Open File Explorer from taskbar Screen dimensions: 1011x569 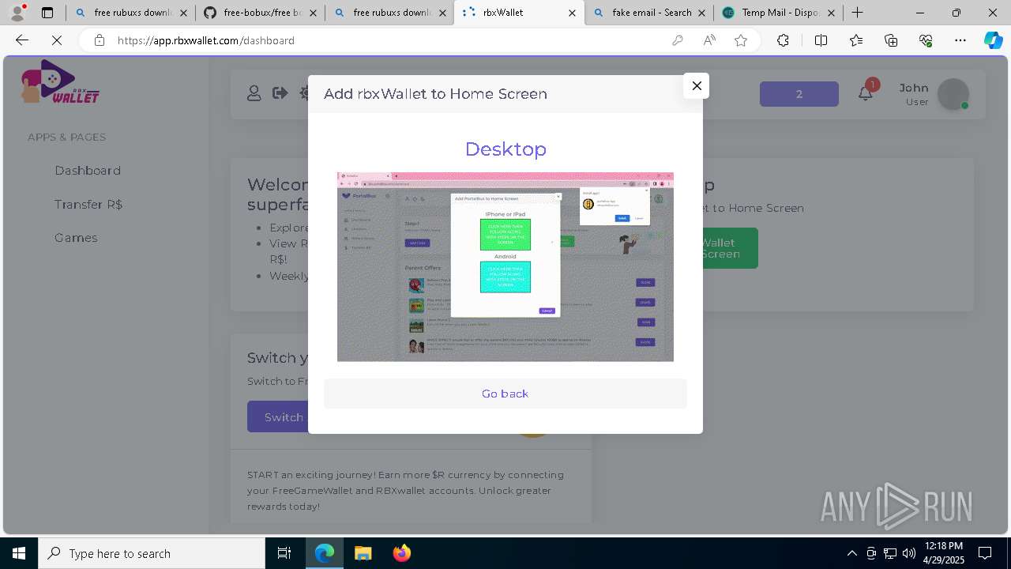tap(363, 553)
